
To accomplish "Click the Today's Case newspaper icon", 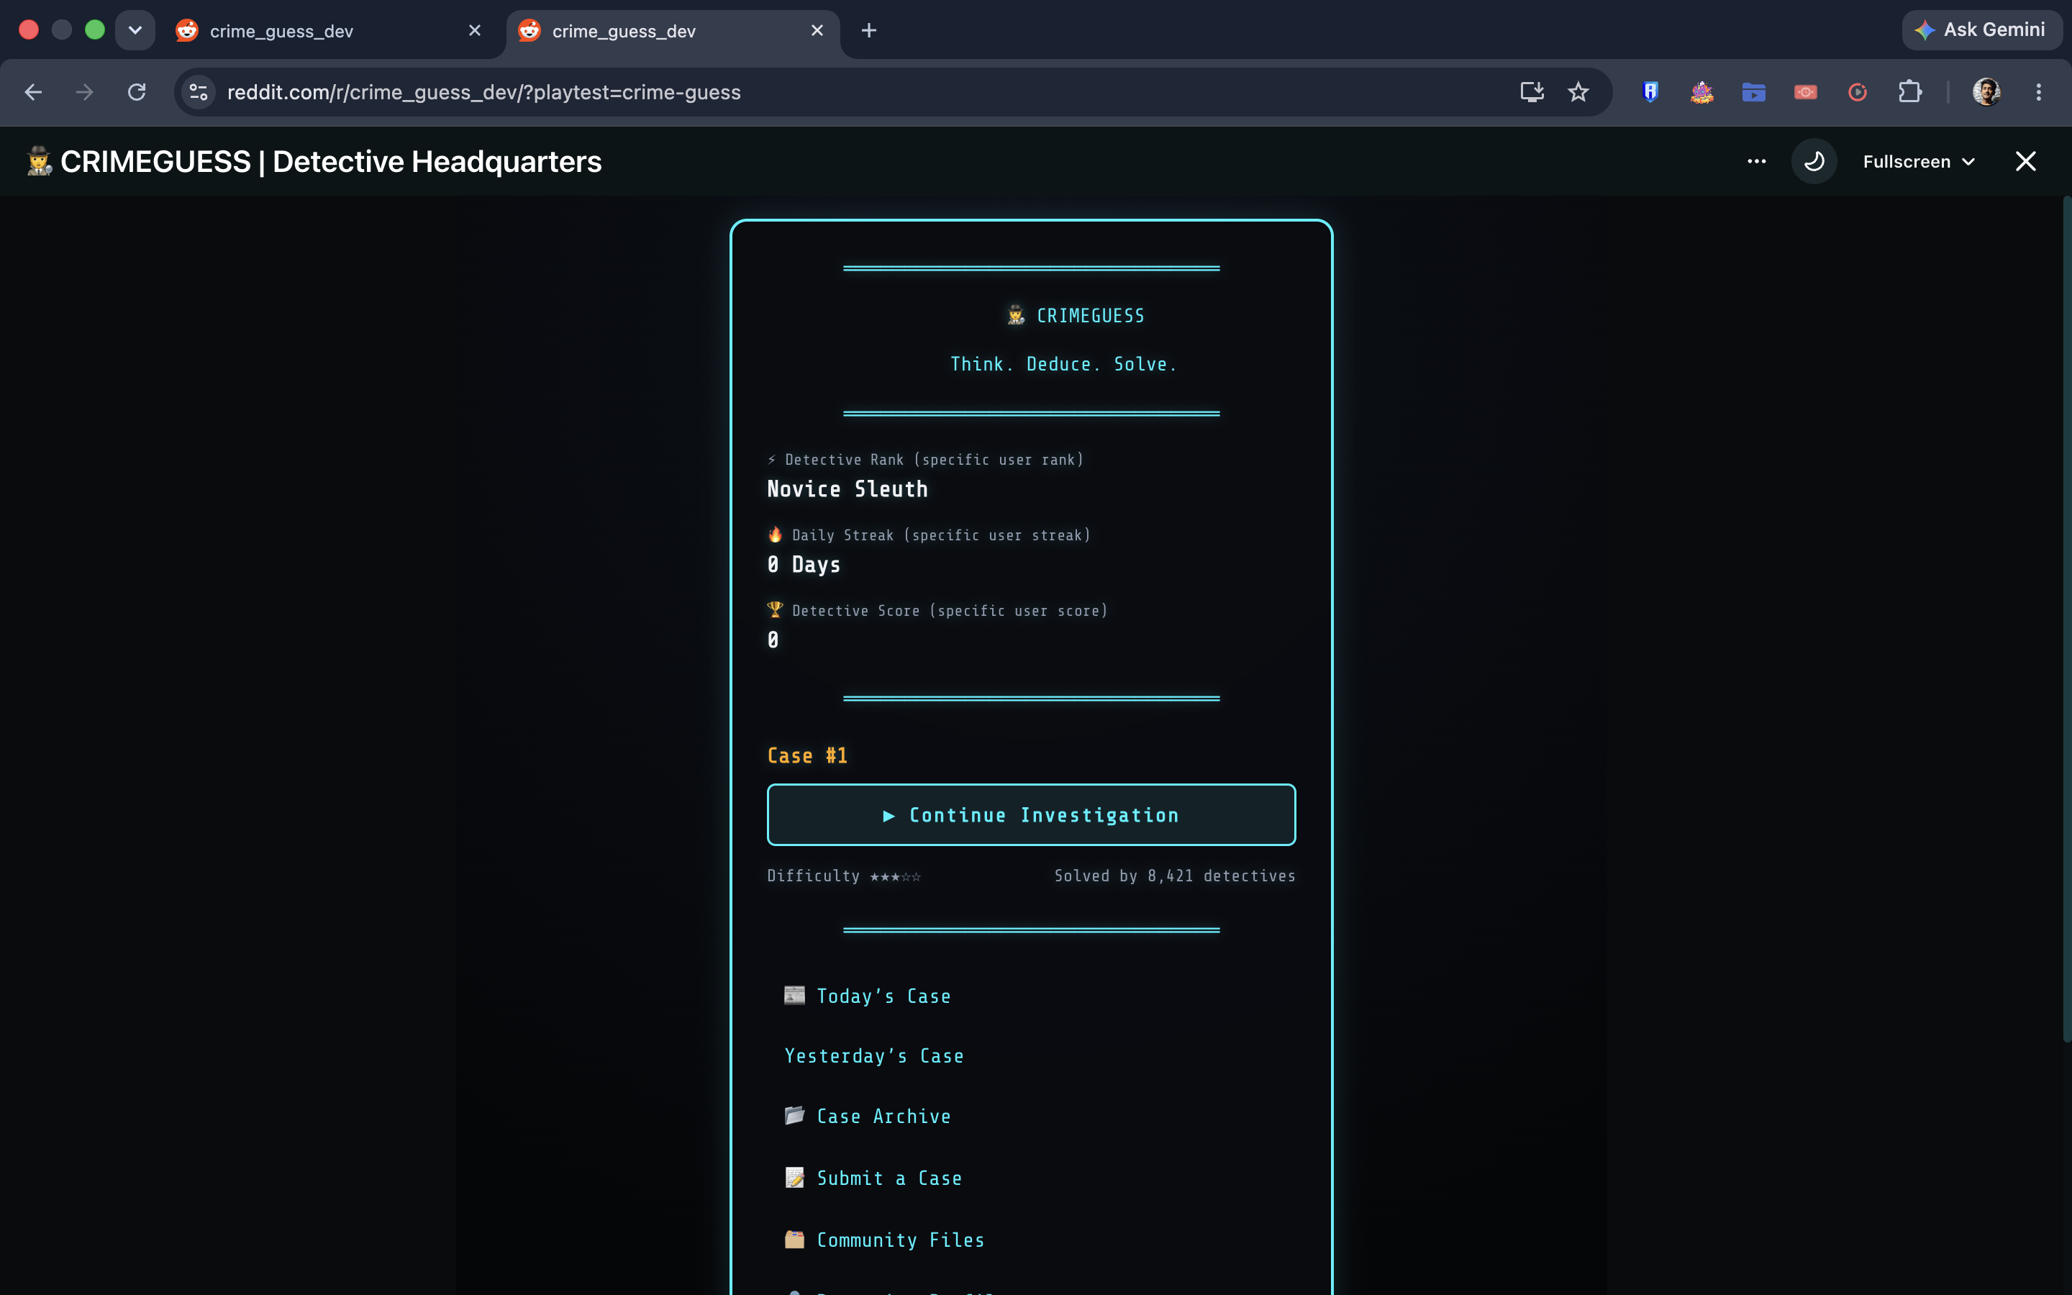I will (794, 995).
